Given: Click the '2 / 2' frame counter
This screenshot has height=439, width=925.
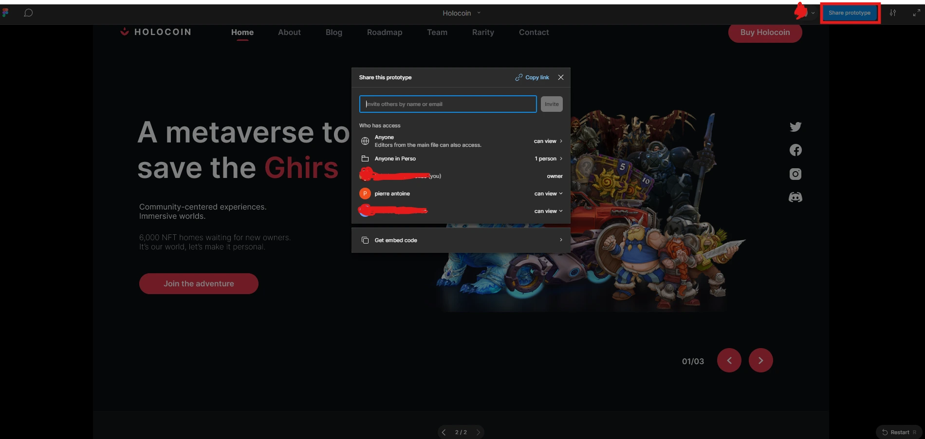Looking at the screenshot, I should click(x=461, y=432).
